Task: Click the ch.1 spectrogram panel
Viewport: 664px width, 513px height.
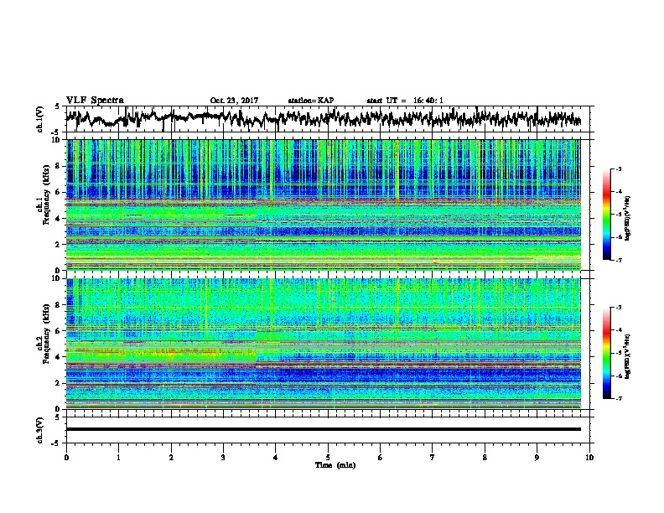Action: click(324, 205)
